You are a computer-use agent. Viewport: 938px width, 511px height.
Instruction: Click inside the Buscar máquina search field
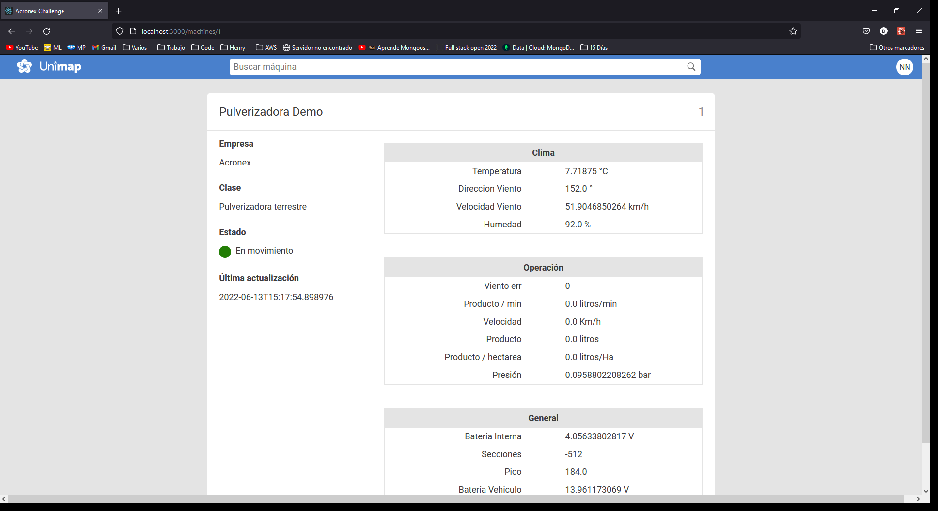point(436,67)
